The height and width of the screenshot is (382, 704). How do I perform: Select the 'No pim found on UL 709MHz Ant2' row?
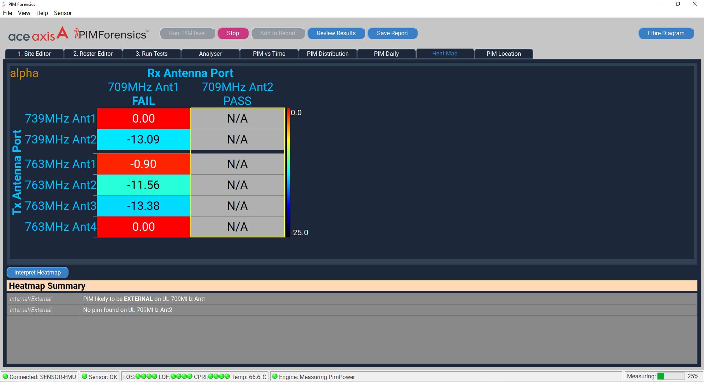352,310
